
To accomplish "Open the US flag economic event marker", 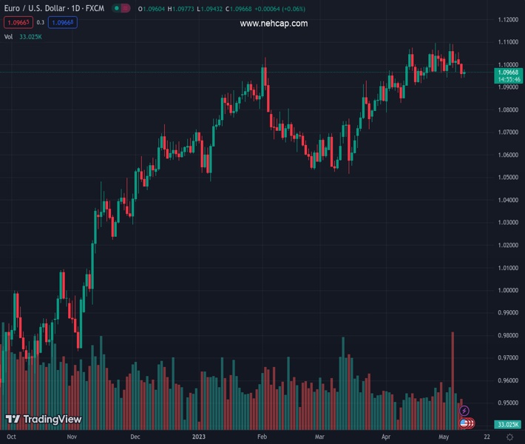I will 465,423.
